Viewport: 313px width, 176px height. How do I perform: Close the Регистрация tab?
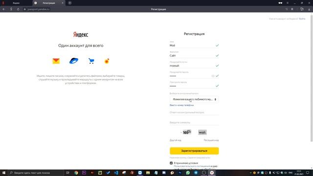63,3
